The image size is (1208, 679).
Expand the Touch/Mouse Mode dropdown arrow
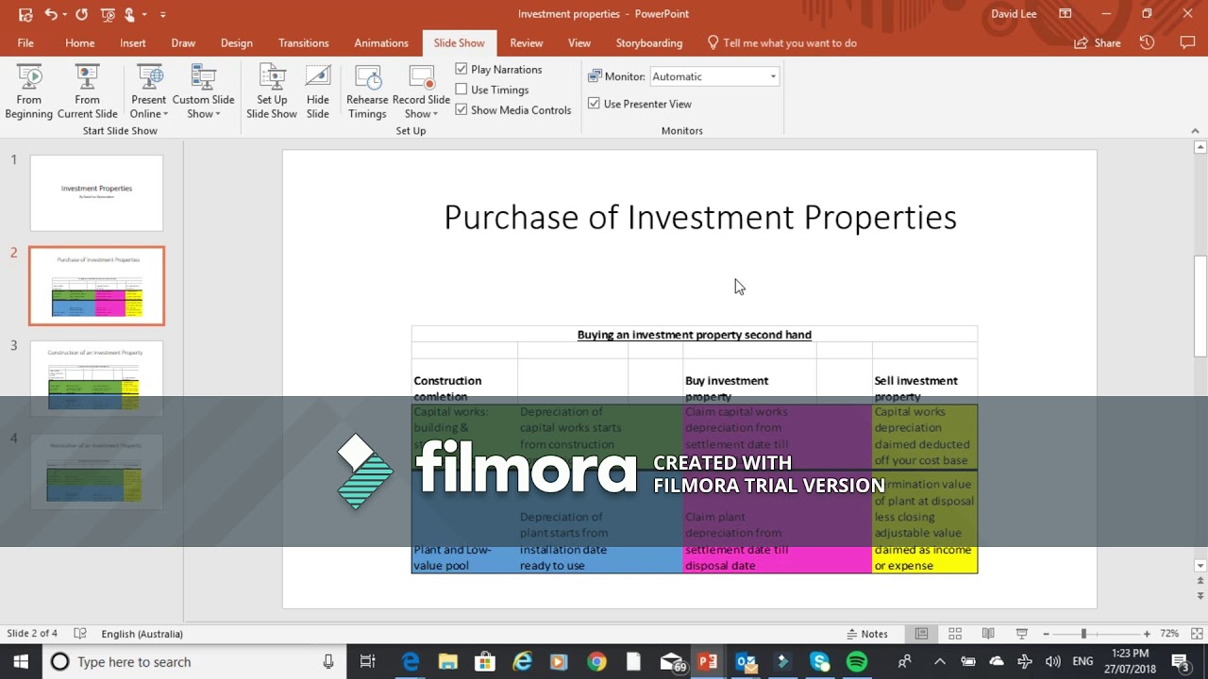coord(144,14)
